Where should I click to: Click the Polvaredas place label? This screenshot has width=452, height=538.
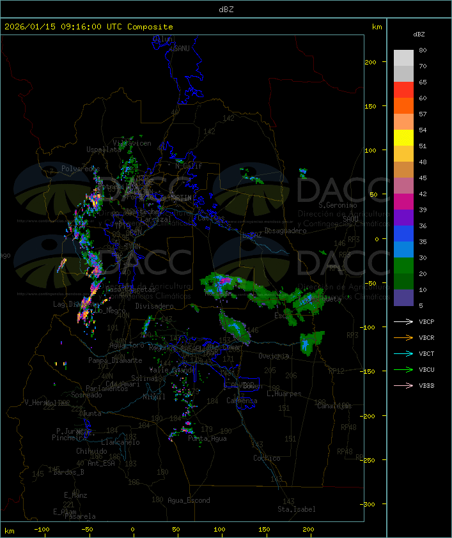point(81,169)
